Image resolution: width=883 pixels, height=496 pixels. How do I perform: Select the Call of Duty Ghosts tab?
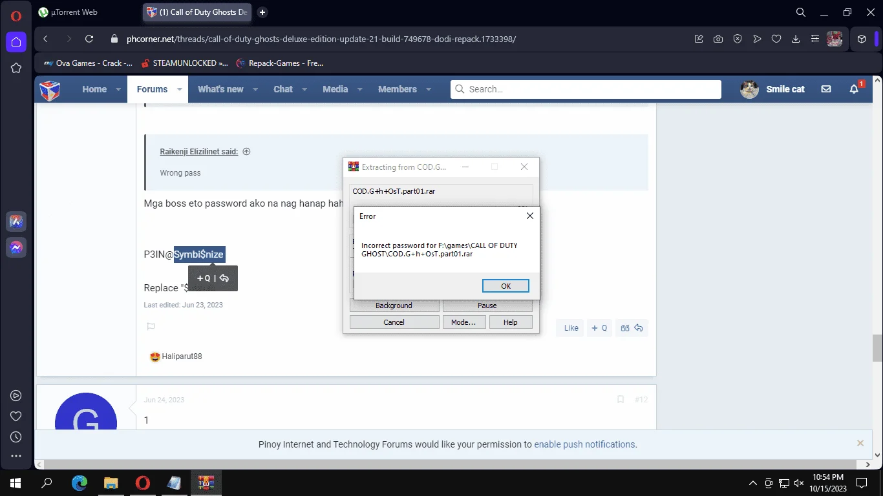(197, 12)
